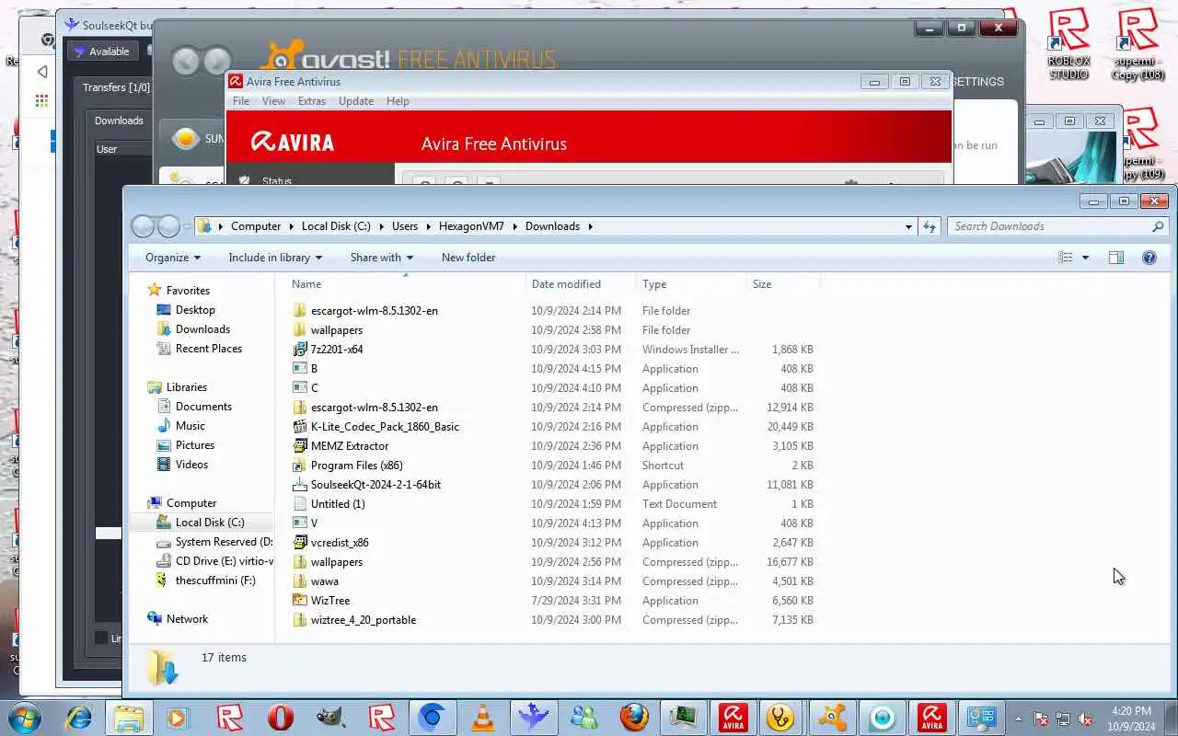This screenshot has height=736, width=1178.
Task: Click the search magnifier in Search Downloads box
Action: pyautogui.click(x=1158, y=226)
